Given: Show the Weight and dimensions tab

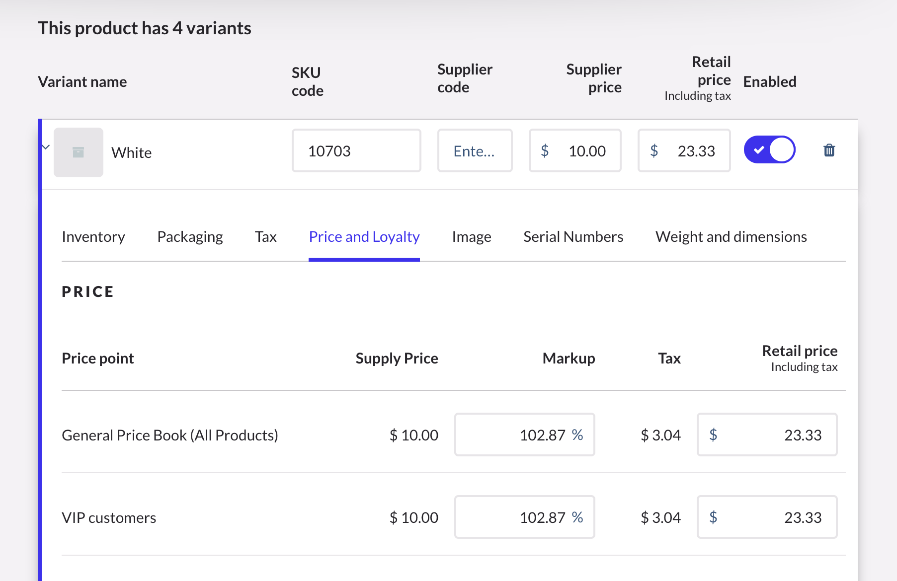Looking at the screenshot, I should coord(731,237).
